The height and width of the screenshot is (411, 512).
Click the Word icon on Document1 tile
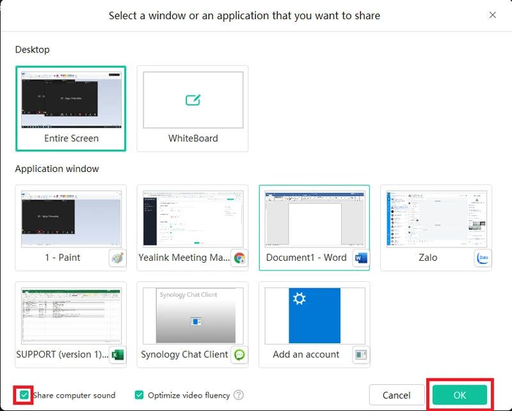tap(361, 258)
